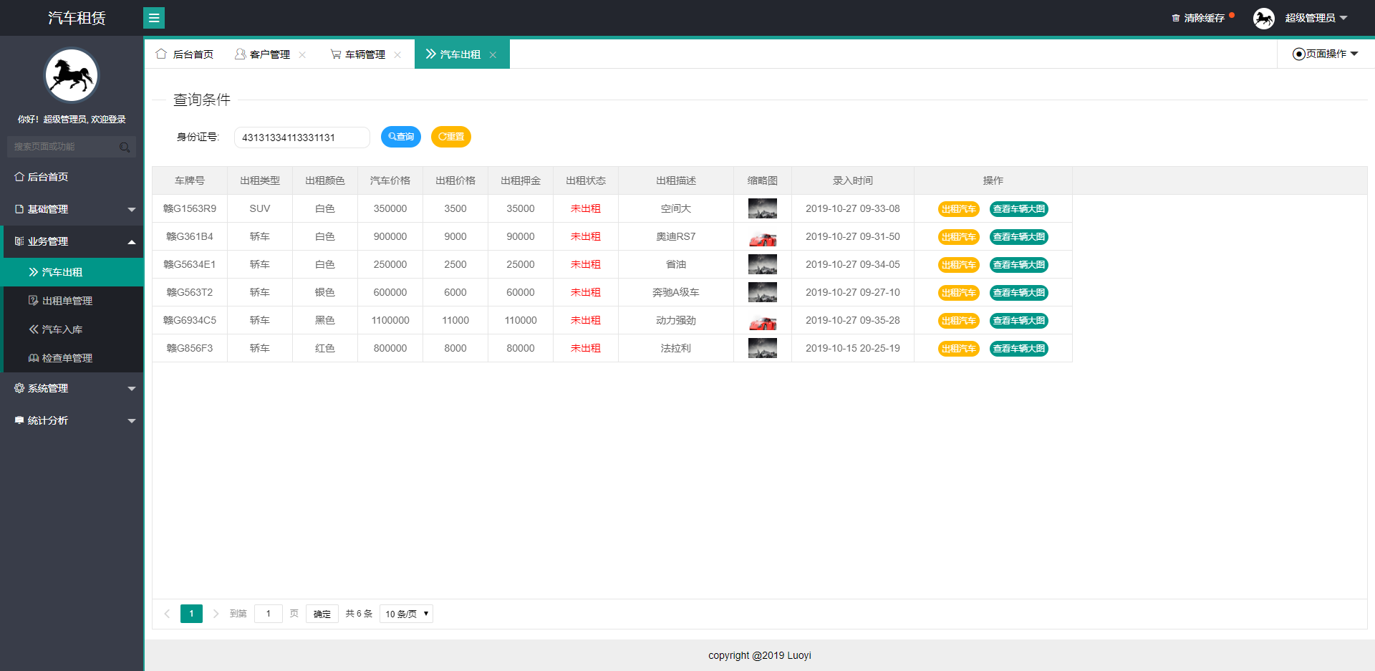Click the next page arrow in pagination
Viewport: 1375px width, 671px height.
216,614
